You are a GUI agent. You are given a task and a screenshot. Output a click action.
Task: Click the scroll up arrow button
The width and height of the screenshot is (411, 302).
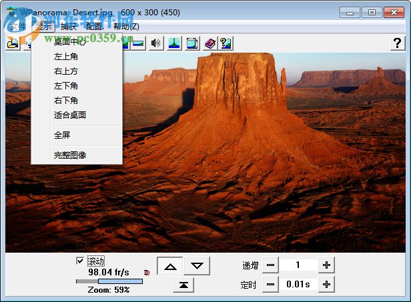pos(170,266)
